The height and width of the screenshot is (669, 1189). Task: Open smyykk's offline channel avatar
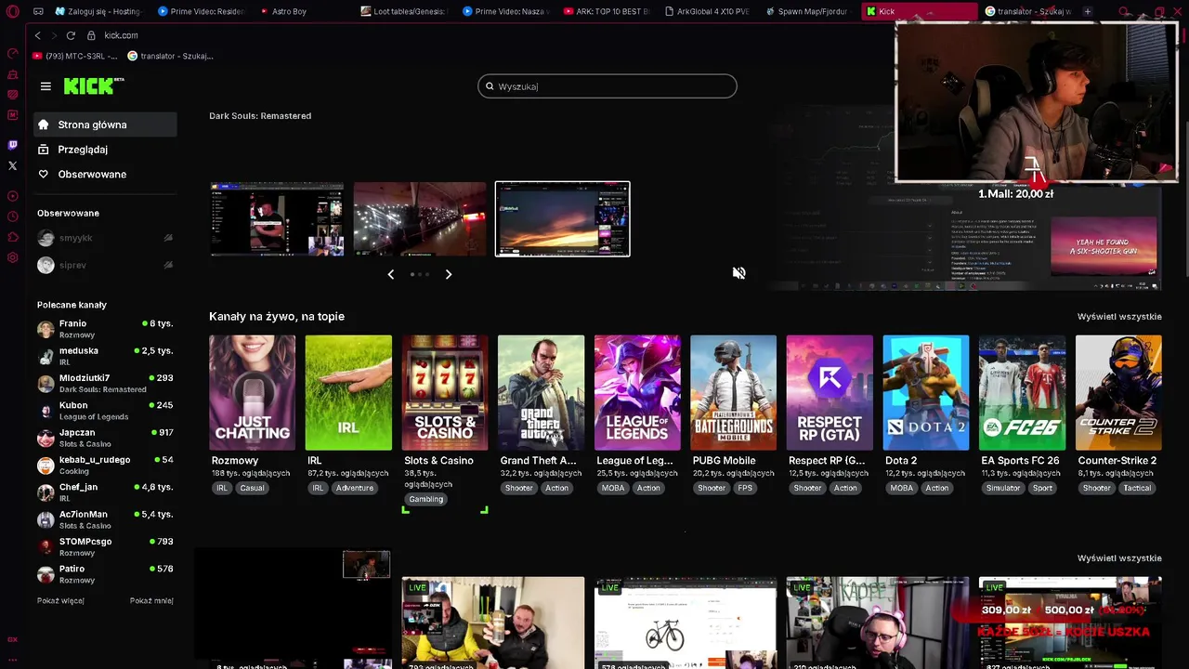tap(46, 238)
